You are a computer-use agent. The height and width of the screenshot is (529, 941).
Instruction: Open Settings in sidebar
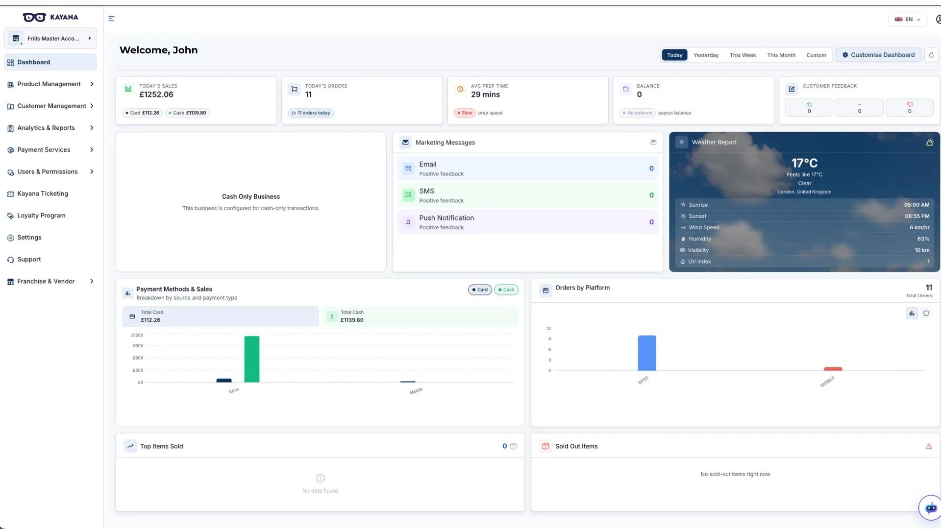click(50, 238)
